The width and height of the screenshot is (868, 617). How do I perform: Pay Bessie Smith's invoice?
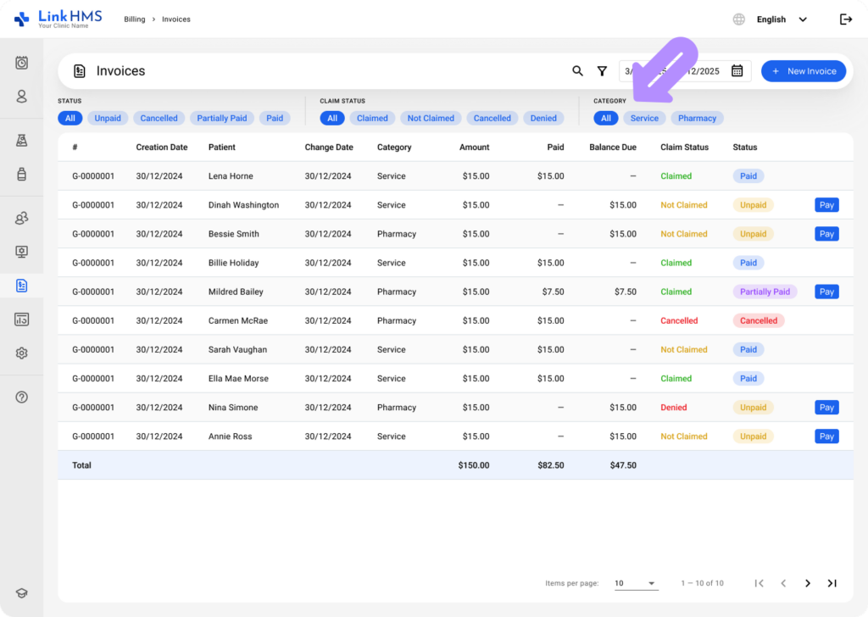826,234
